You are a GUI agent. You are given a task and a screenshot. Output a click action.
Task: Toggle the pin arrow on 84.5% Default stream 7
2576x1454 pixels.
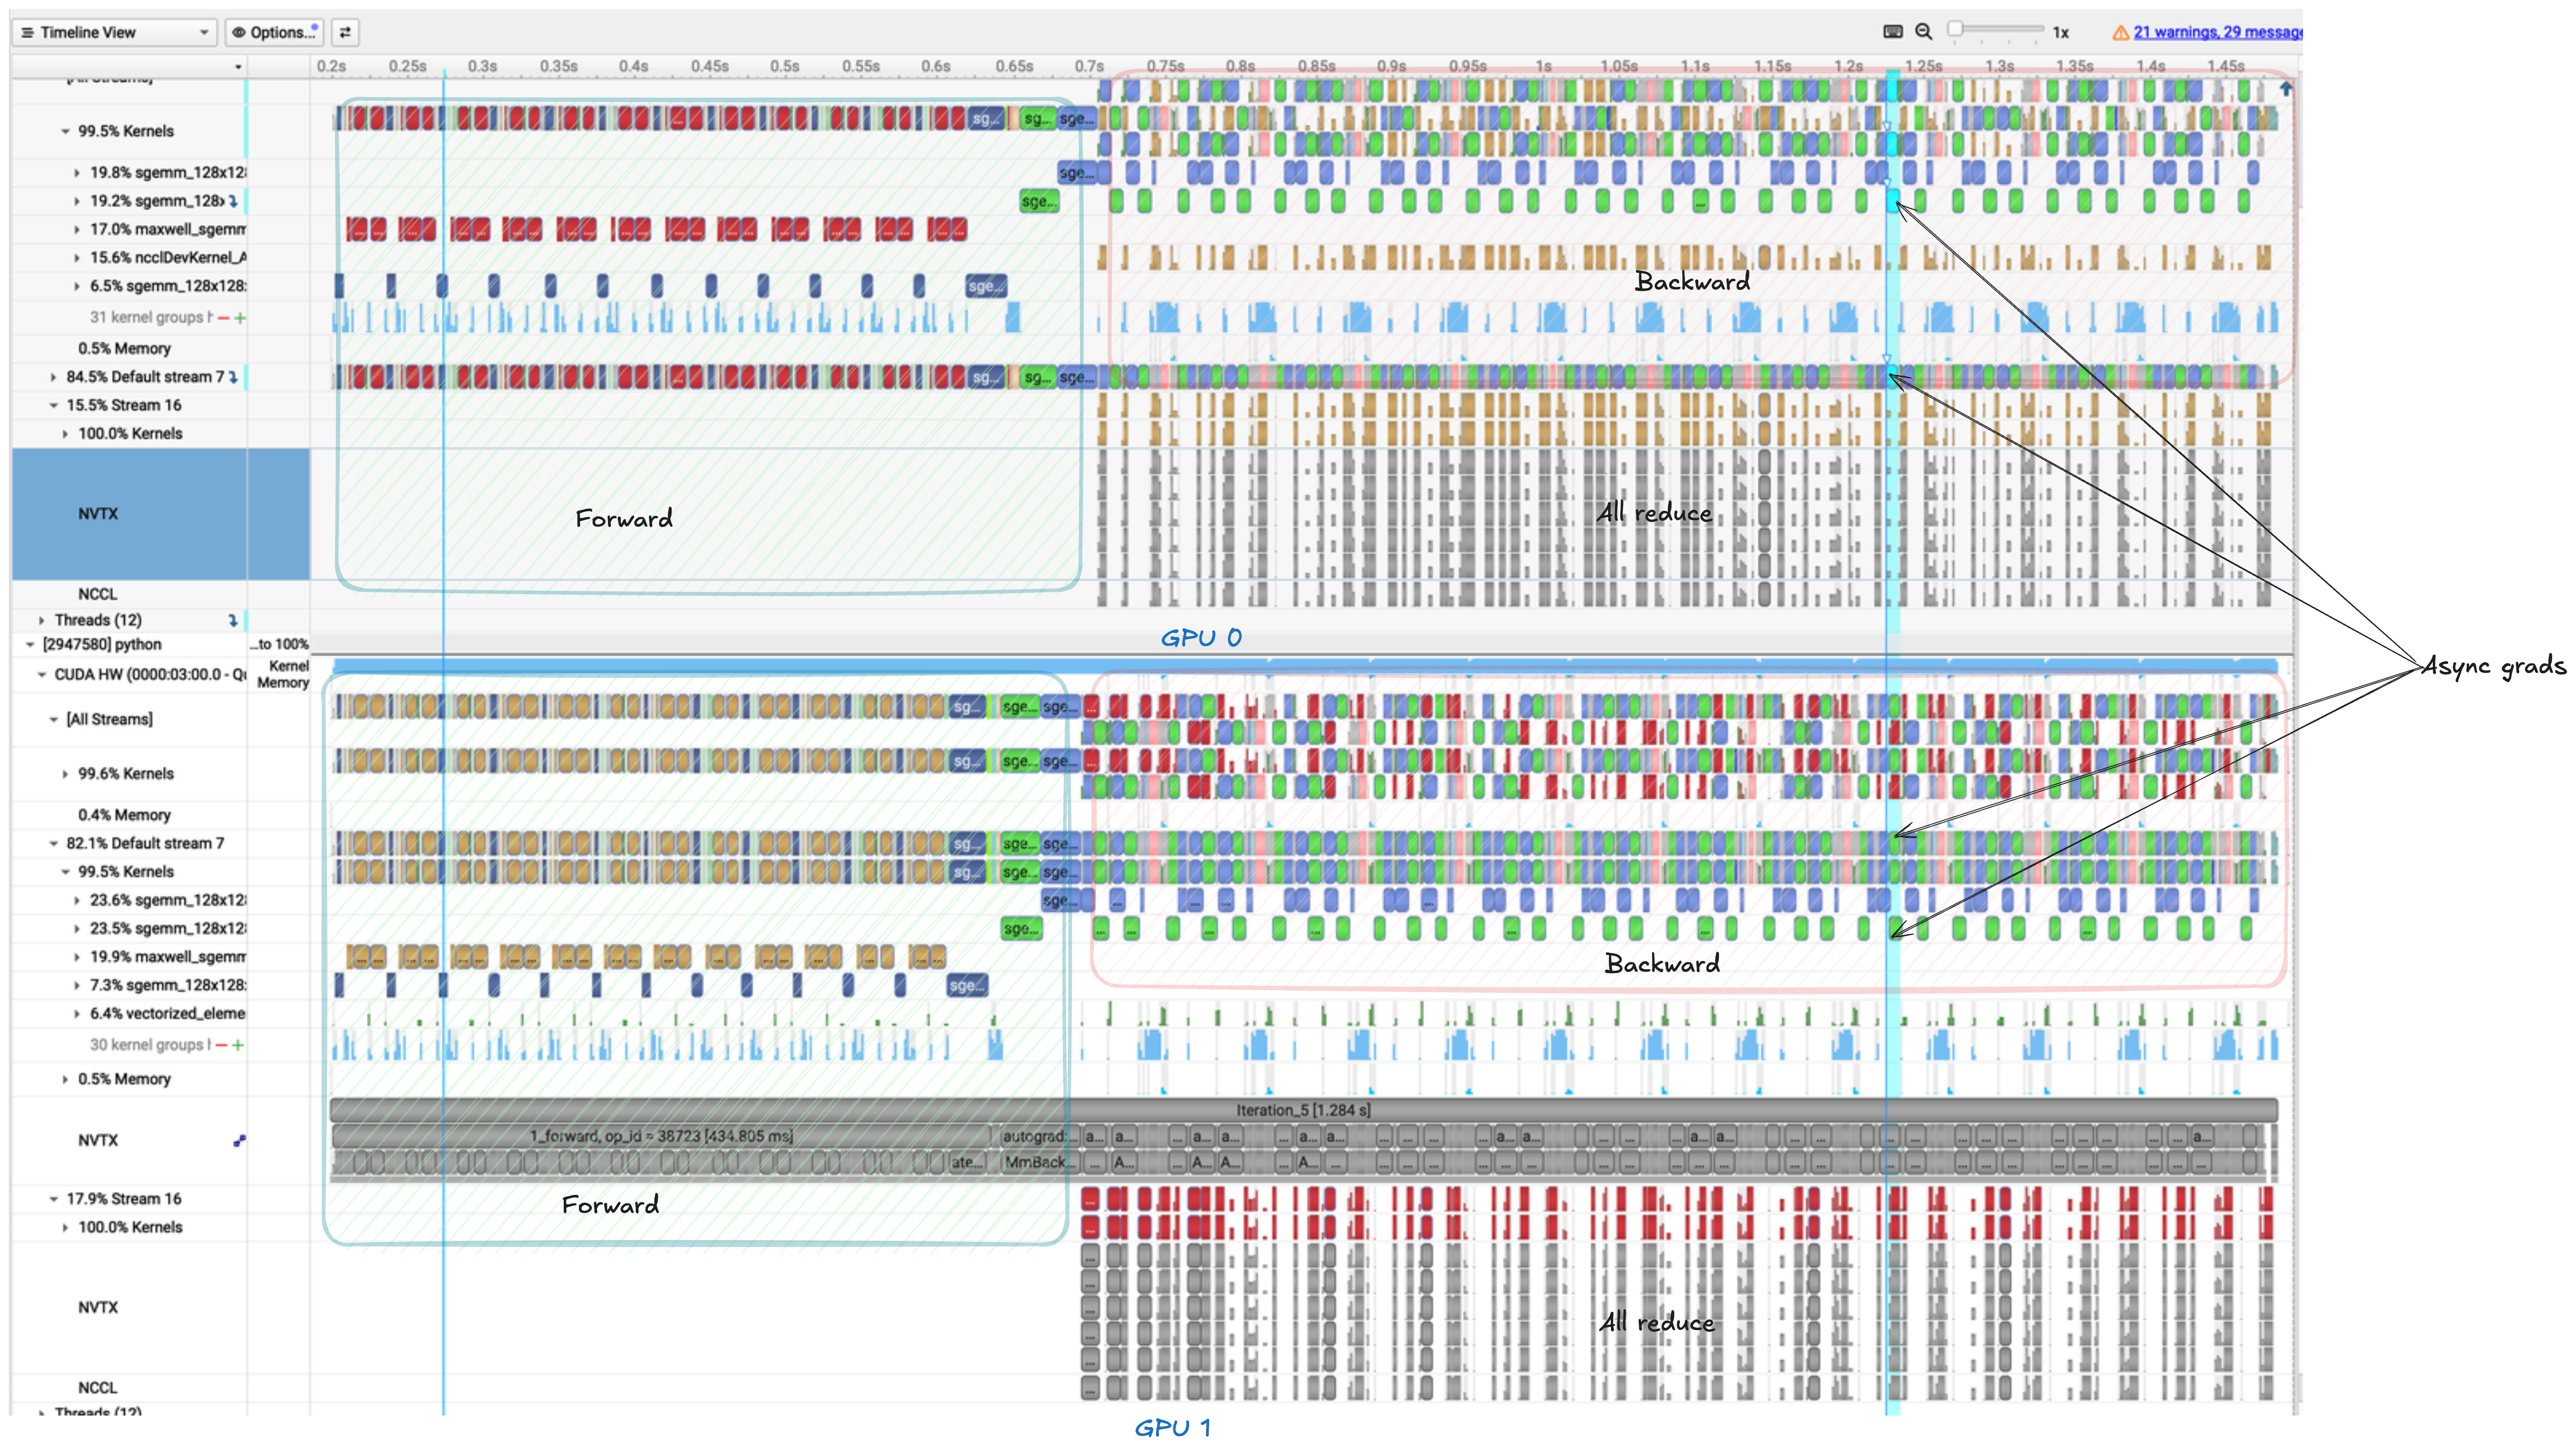[234, 377]
